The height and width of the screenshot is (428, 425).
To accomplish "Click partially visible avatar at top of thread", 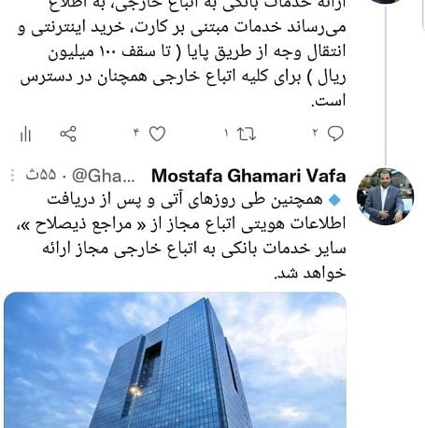I will [x=386, y=2].
